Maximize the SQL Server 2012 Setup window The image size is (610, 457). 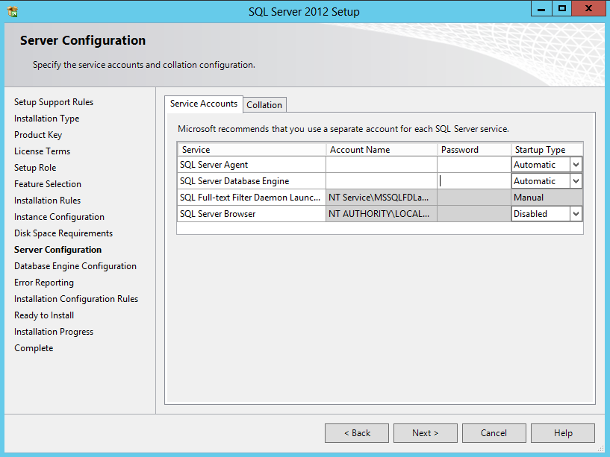[x=561, y=8]
